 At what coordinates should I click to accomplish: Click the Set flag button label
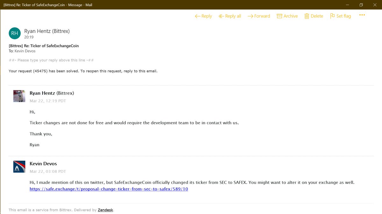coord(343,16)
